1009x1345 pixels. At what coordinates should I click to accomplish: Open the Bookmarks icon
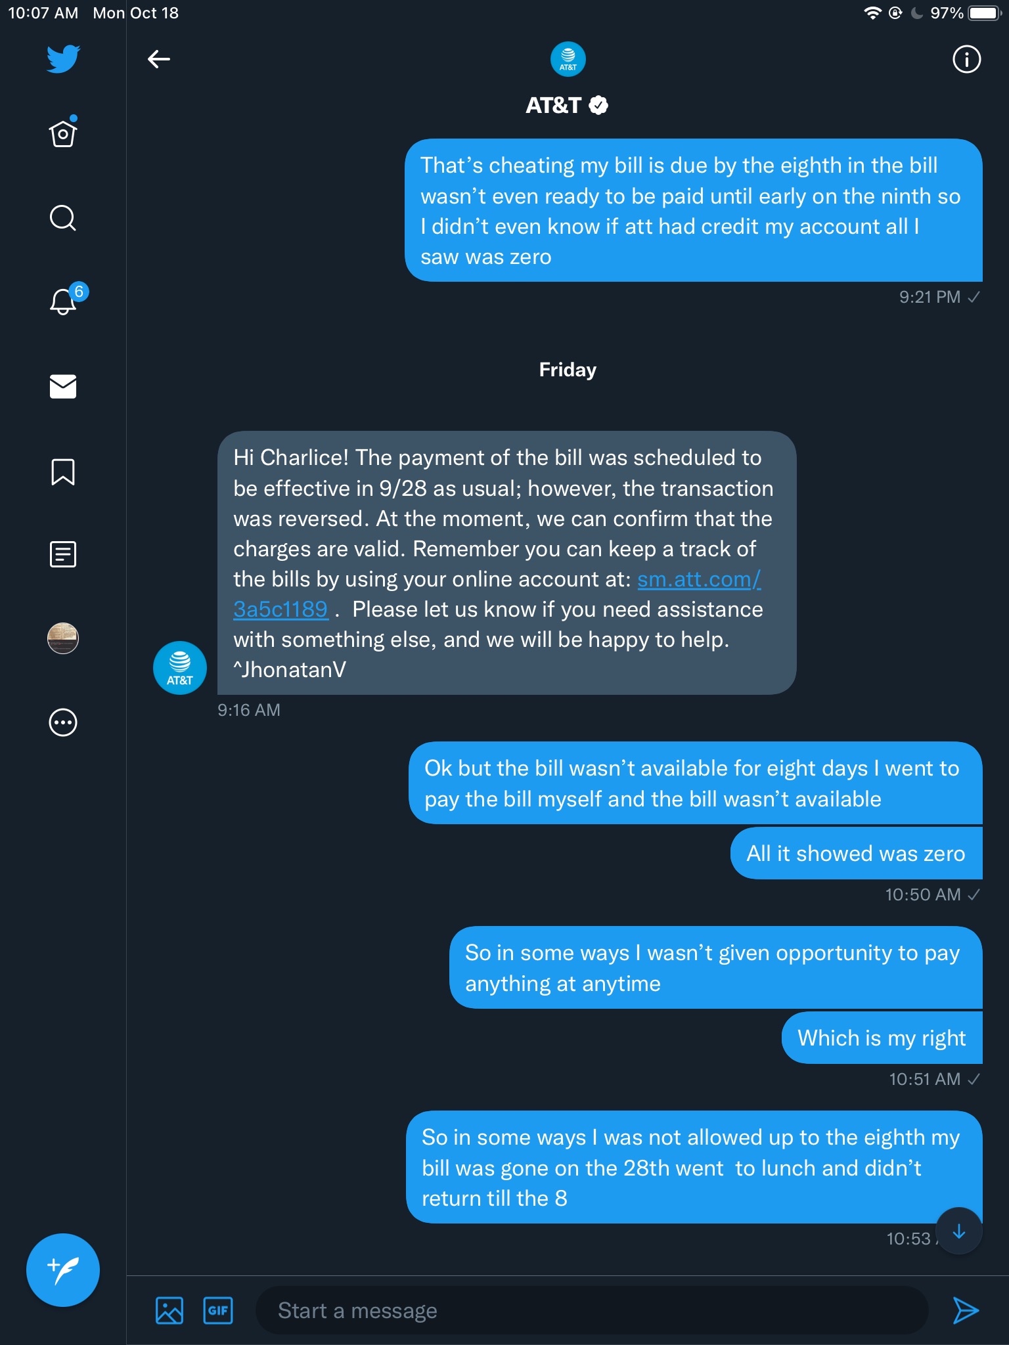pyautogui.click(x=63, y=472)
